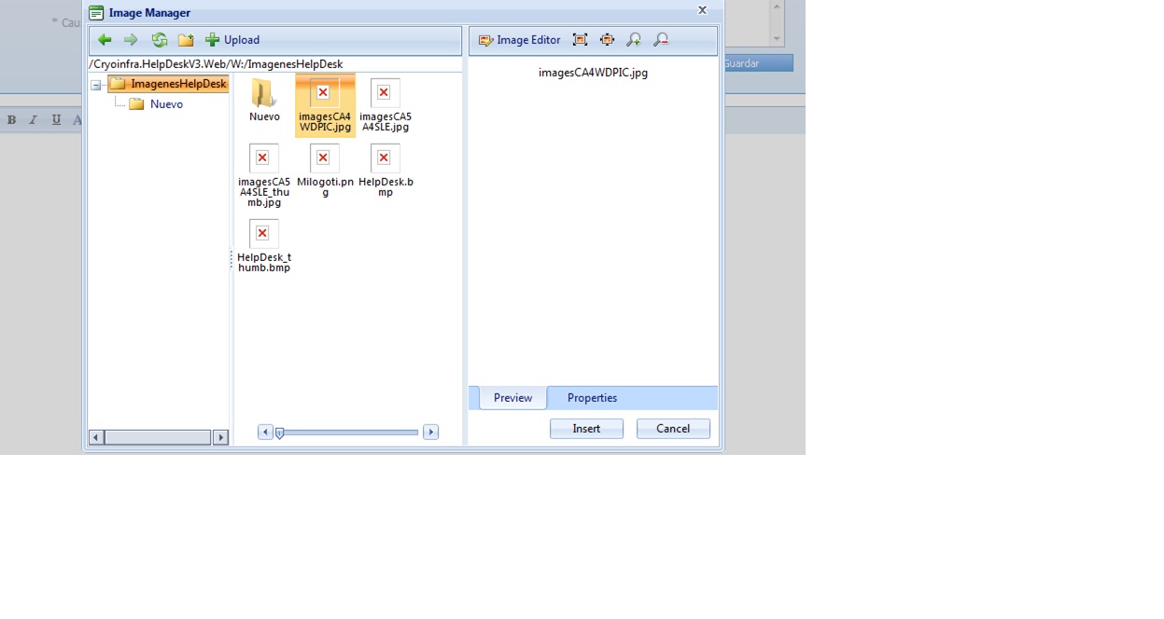
Task: Select the HelpDesk_thumb.bmp file
Action: pos(264,246)
